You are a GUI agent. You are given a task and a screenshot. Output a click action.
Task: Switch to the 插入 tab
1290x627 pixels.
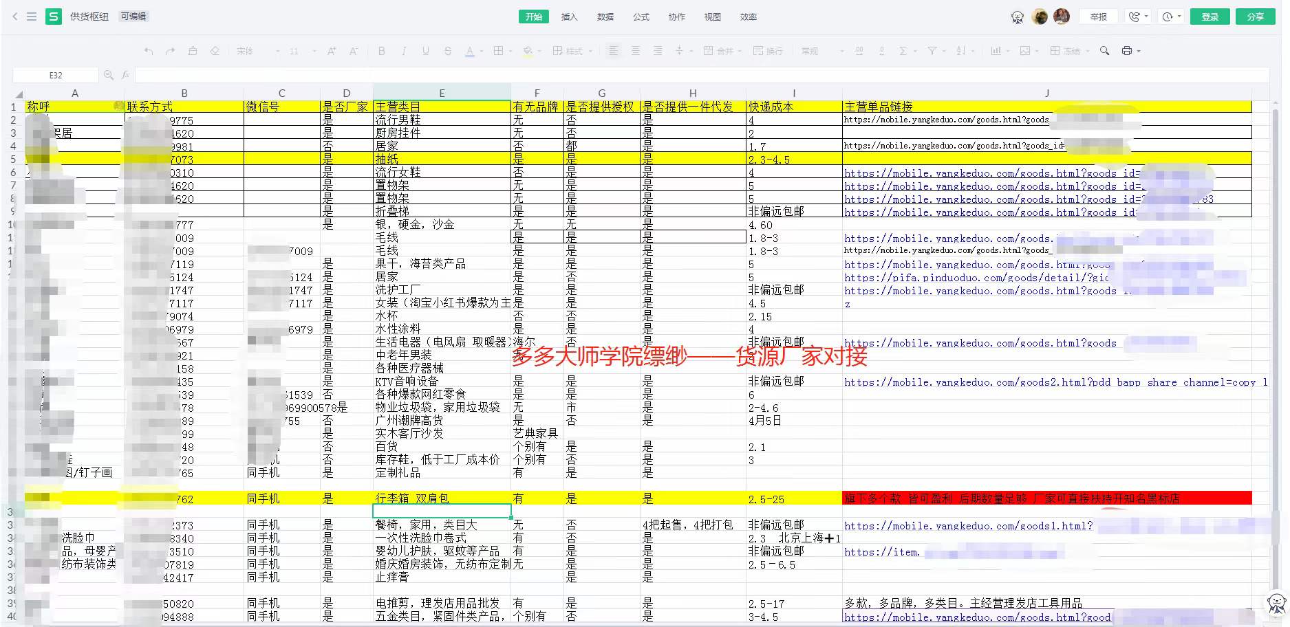pyautogui.click(x=569, y=16)
